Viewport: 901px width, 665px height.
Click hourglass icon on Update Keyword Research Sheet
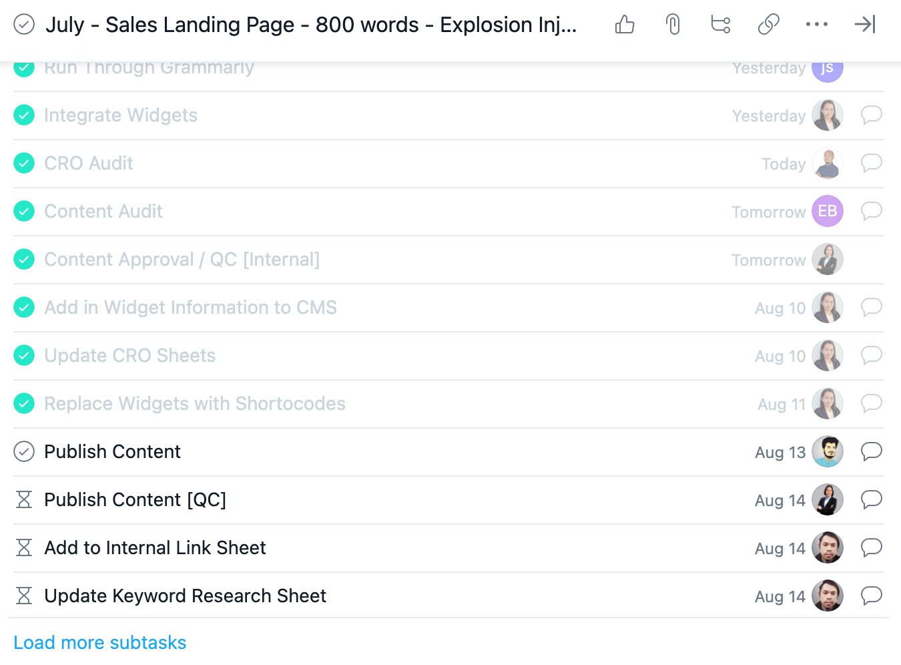tap(24, 596)
